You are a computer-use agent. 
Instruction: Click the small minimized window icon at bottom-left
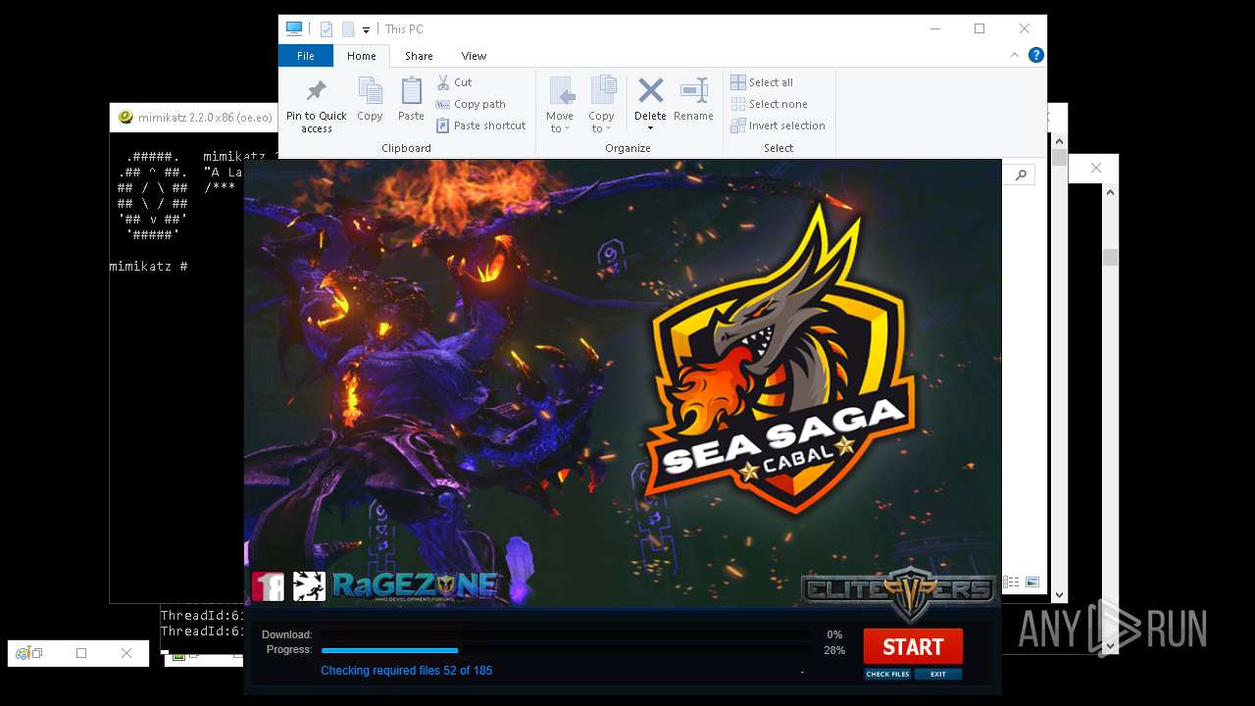coord(23,653)
